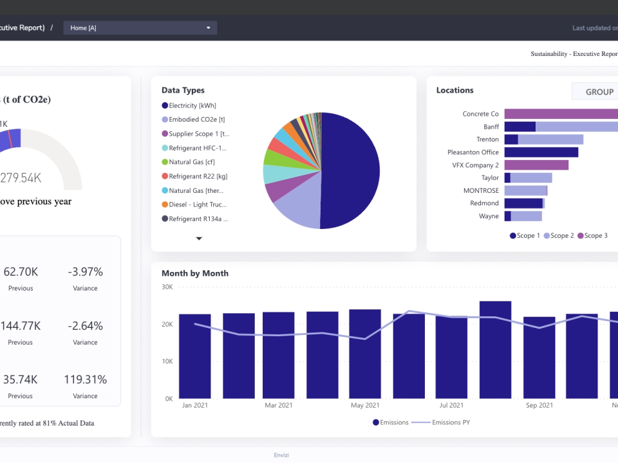Image resolution: width=618 pixels, height=463 pixels.
Task: Click the Sep 2021 emissions bar
Action: (x=539, y=358)
